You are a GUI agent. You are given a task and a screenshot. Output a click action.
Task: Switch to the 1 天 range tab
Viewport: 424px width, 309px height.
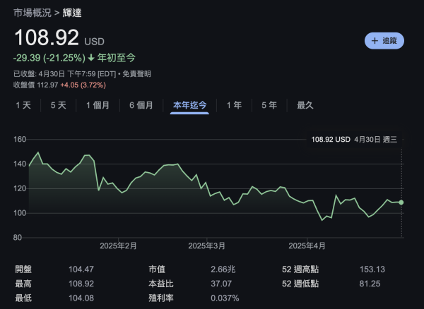23,105
